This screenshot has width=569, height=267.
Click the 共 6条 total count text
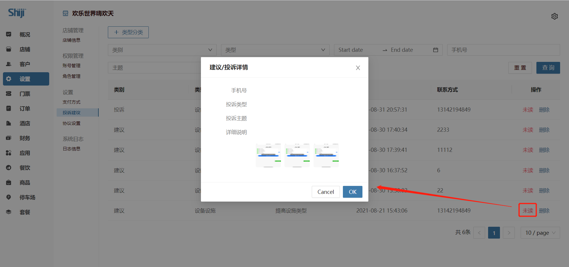(x=463, y=232)
